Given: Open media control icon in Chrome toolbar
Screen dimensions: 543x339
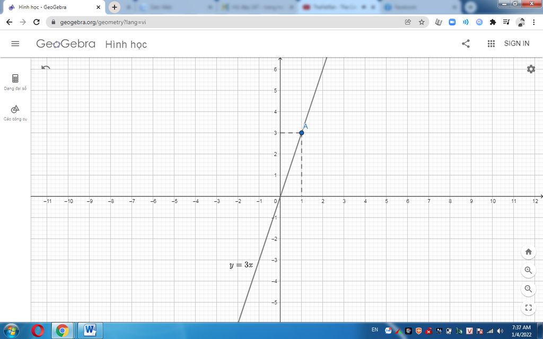Looking at the screenshot, I should click(506, 22).
